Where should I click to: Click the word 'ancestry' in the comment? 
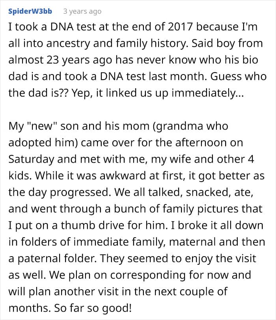pos(68,43)
